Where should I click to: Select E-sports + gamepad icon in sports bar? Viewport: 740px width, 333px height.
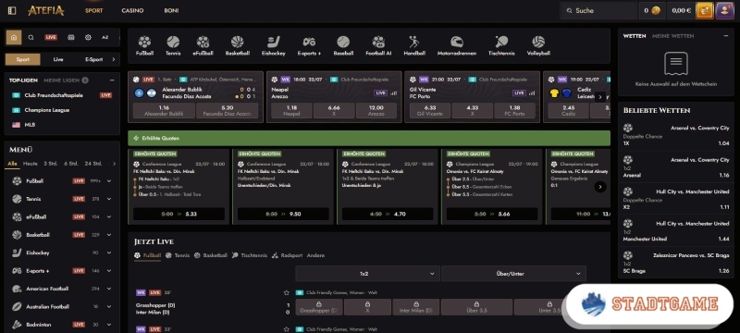tap(309, 42)
